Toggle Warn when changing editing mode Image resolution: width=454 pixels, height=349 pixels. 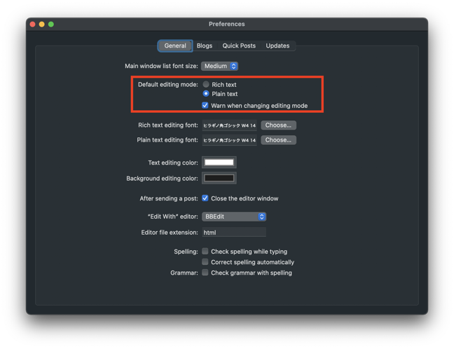(x=205, y=105)
